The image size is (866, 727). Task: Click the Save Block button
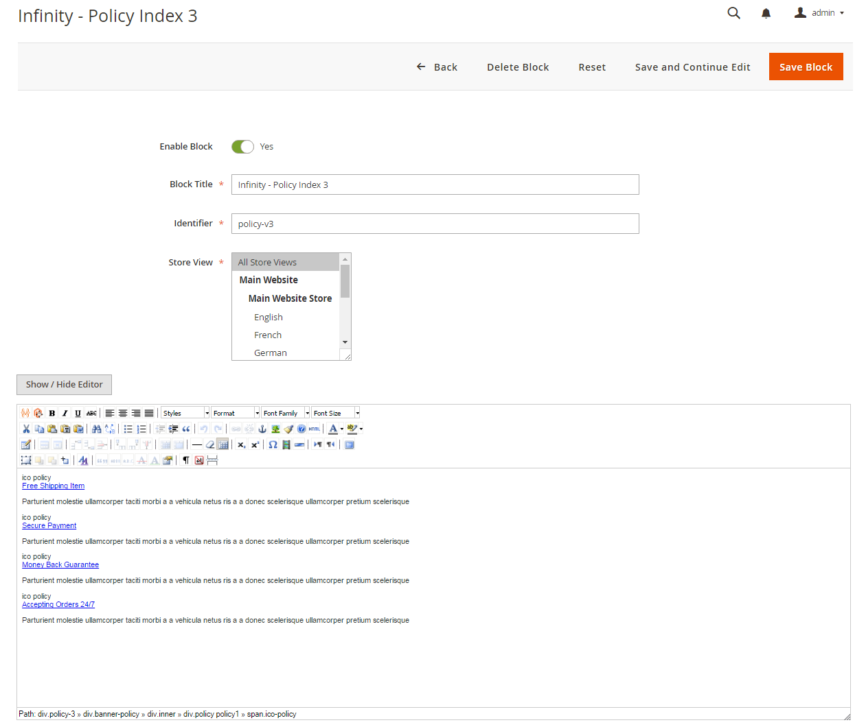(x=806, y=67)
